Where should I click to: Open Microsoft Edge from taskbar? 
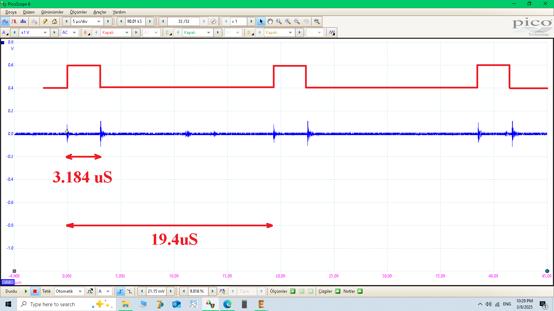click(227, 304)
